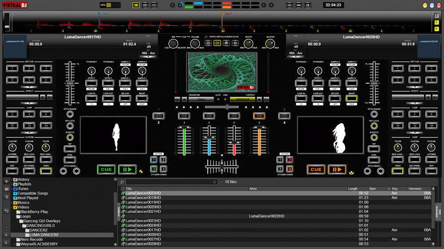Viewport: 444px width, 249px height.
Task: Toggle right deck Scratch ring button
Action: [x=374, y=137]
